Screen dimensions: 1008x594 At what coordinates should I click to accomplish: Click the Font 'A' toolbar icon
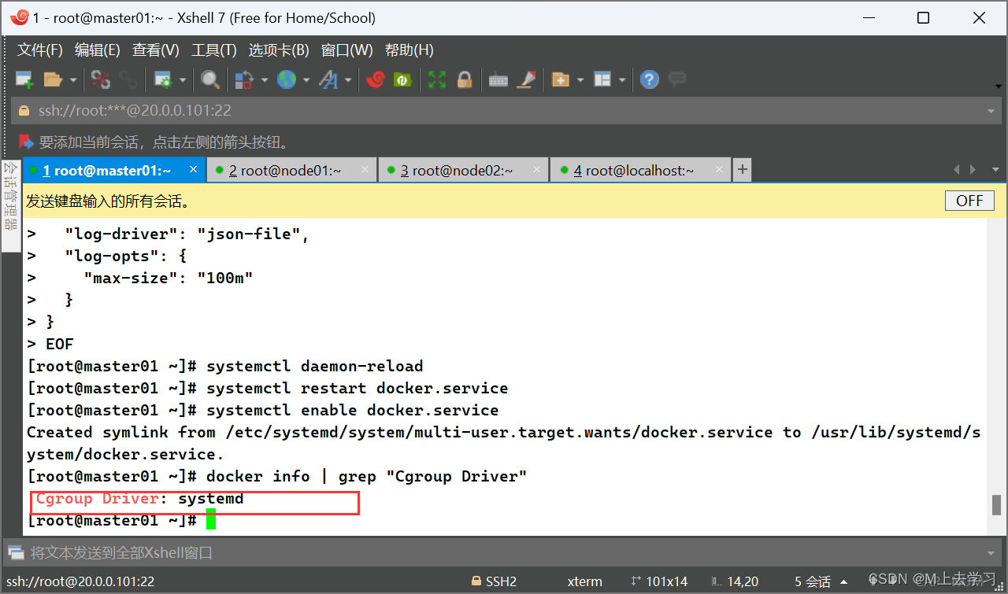tap(328, 79)
